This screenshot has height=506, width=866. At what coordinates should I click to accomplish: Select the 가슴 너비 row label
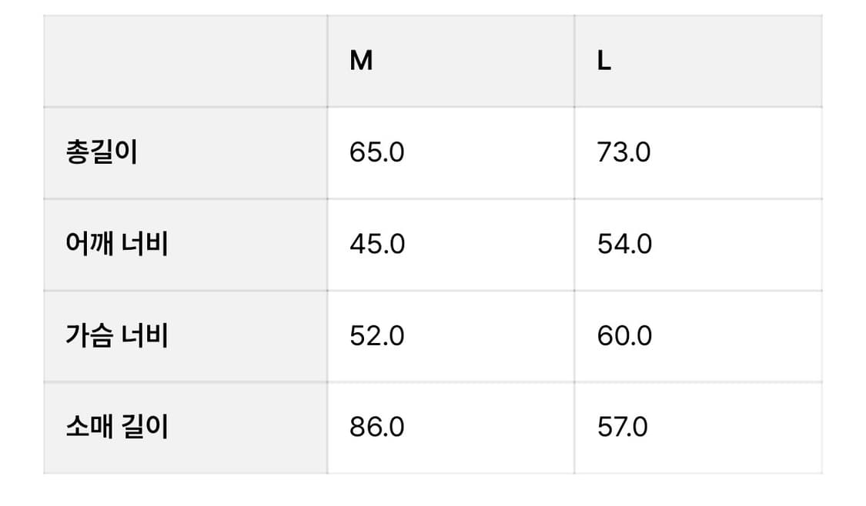pyautogui.click(x=117, y=335)
